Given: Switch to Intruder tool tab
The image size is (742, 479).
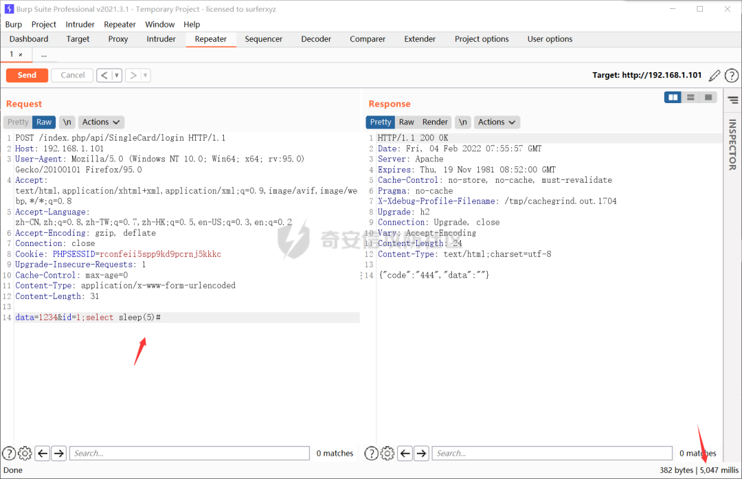Looking at the screenshot, I should pyautogui.click(x=161, y=39).
